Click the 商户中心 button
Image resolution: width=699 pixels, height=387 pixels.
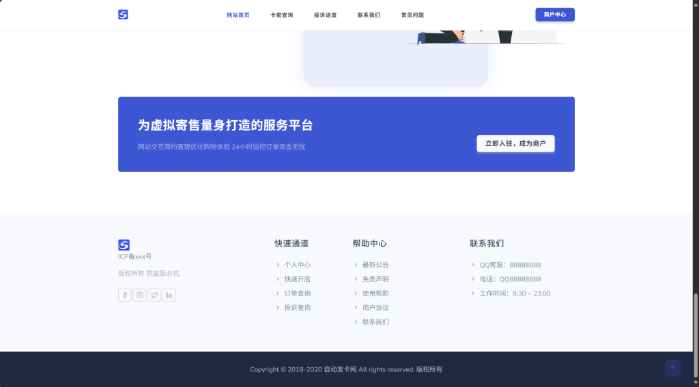coord(555,15)
